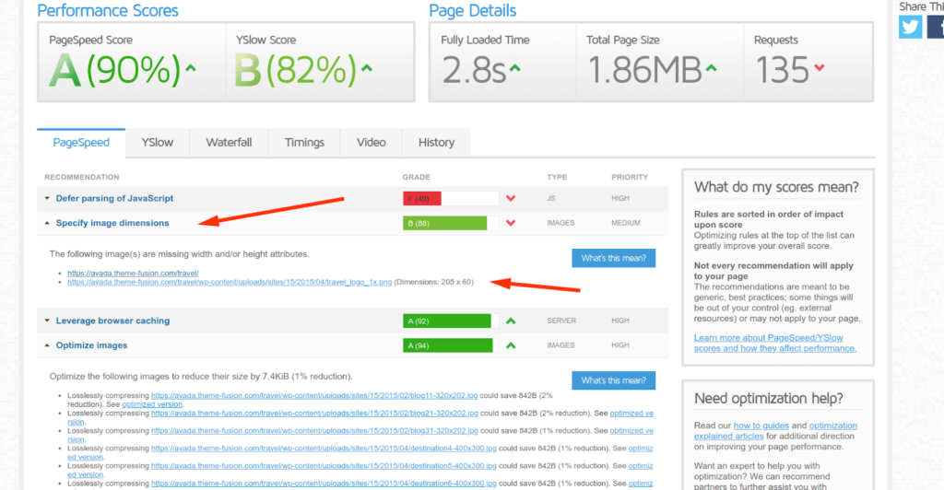Open destination5-400x300.jpg image link
The height and width of the screenshot is (490, 944).
(x=324, y=465)
